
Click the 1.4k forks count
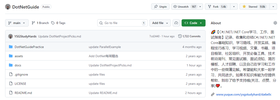(x=223, y=6)
